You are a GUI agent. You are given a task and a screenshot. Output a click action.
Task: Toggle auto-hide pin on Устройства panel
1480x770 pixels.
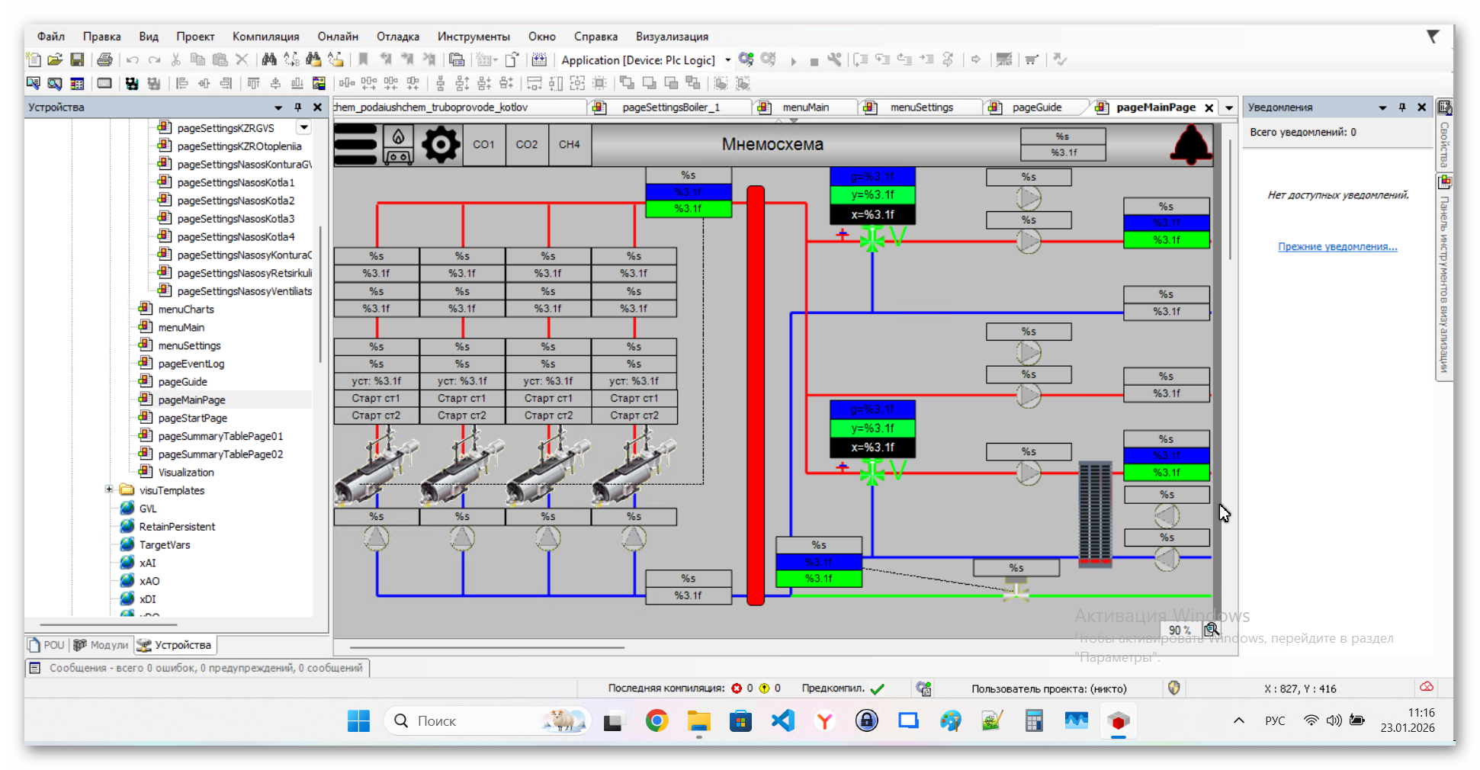pyautogui.click(x=298, y=107)
